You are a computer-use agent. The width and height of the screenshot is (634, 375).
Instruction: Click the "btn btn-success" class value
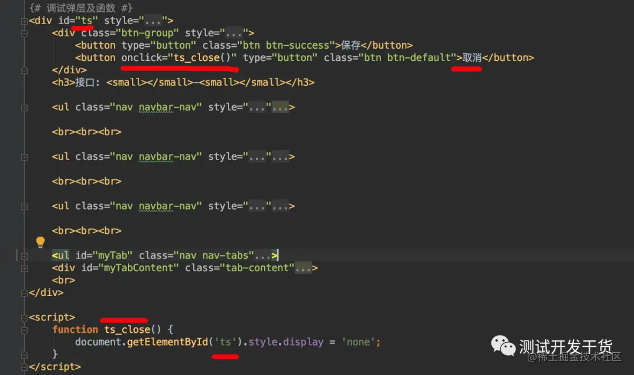coord(286,45)
